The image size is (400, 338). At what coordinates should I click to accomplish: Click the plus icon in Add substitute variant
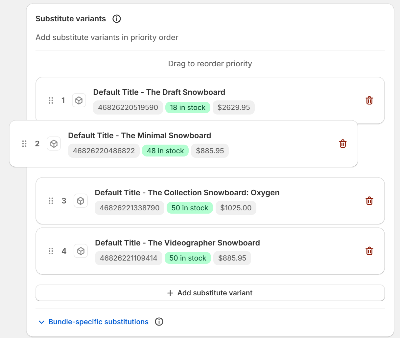pyautogui.click(x=170, y=293)
